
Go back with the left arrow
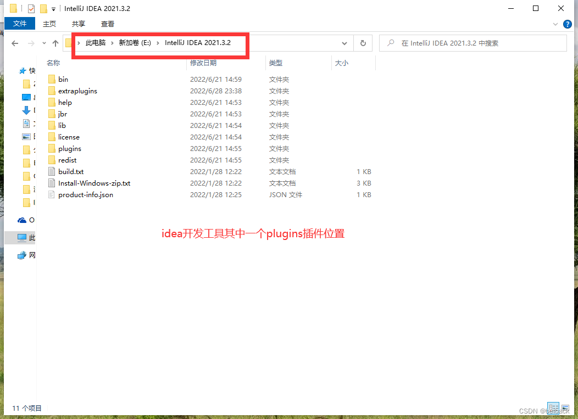(15, 43)
